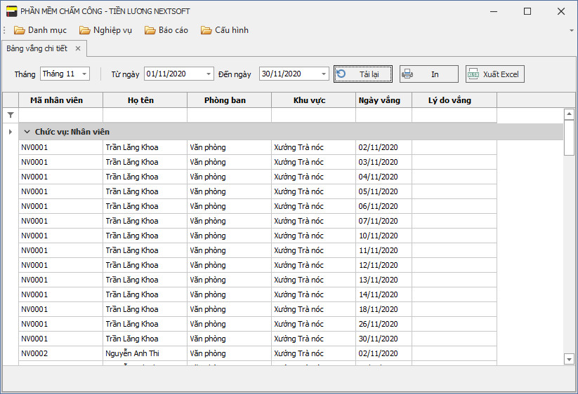578x394 pixels.
Task: Open the Nghiệp vụ menu
Action: click(x=105, y=30)
